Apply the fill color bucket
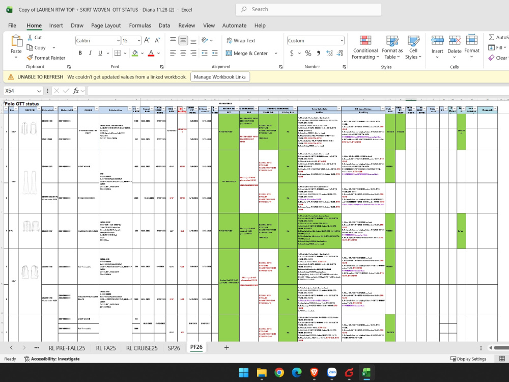 [135, 53]
